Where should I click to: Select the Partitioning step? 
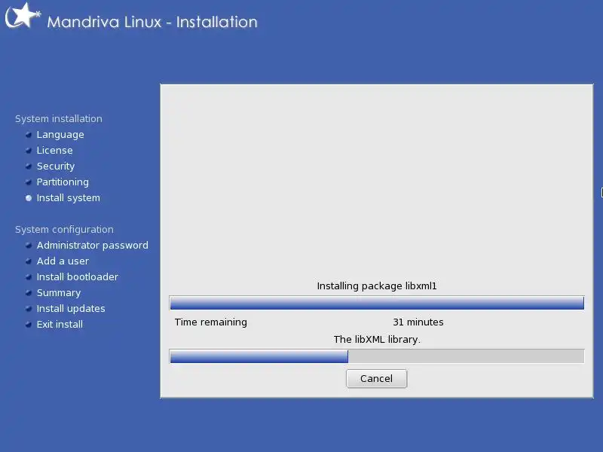pos(63,182)
